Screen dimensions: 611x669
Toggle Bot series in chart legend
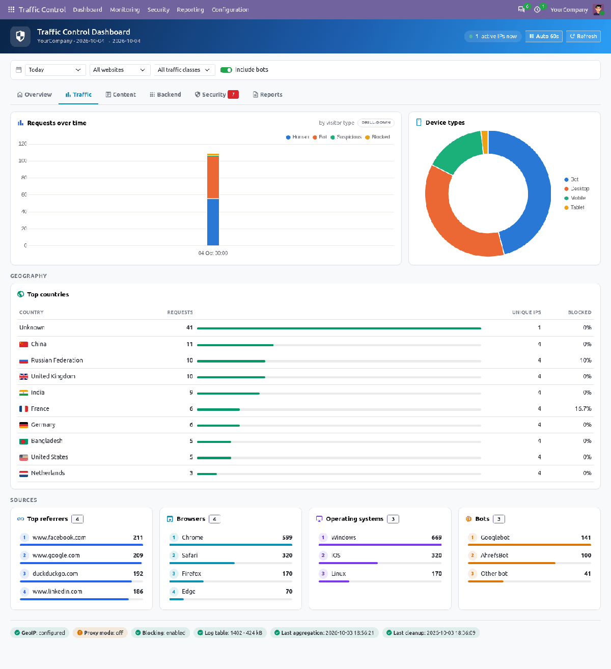pyautogui.click(x=320, y=137)
